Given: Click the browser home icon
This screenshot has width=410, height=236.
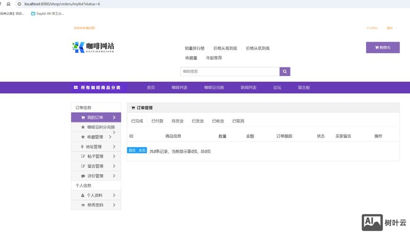Looking at the screenshot, I should 8,4.
